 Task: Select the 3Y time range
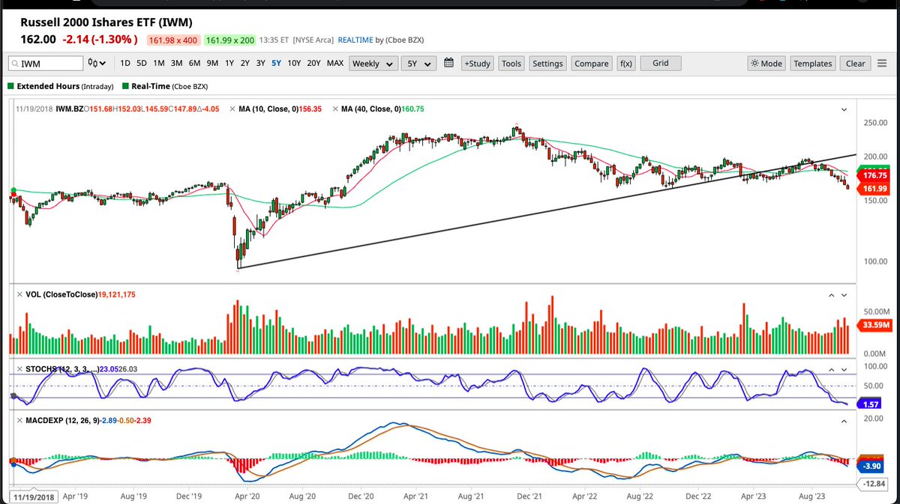pos(261,64)
